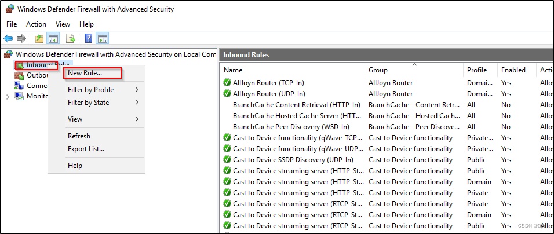Open the Filter by Profile submenu
Image resolution: width=554 pixels, height=234 pixels.
96,90
